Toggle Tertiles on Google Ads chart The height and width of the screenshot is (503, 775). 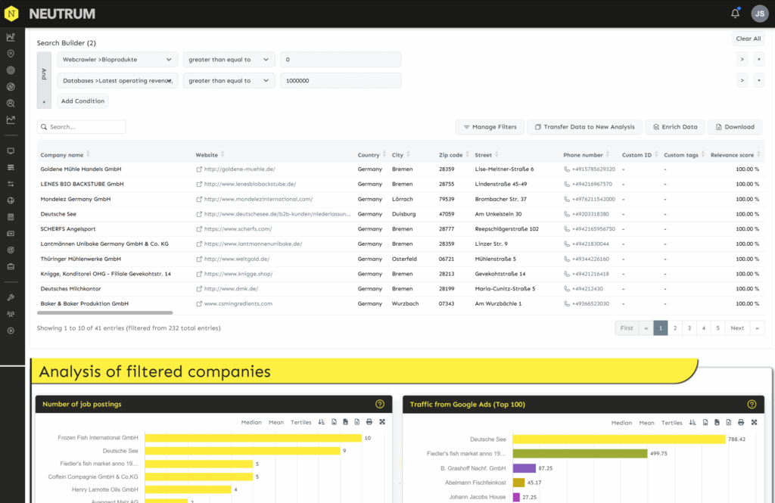point(672,423)
